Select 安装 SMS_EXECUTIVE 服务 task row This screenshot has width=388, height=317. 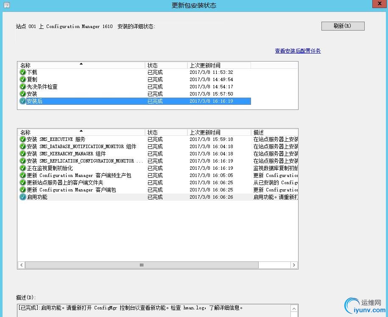(158, 140)
